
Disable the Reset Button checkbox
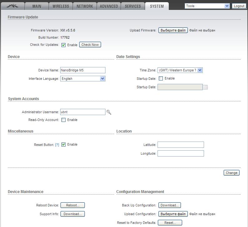[64, 145]
